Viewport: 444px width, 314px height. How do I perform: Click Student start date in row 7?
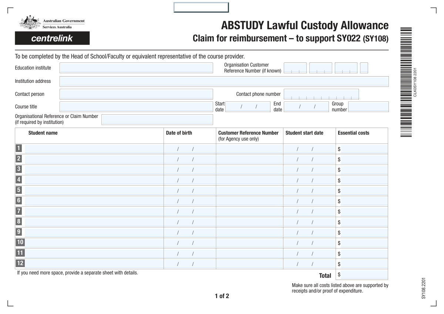[309, 211]
